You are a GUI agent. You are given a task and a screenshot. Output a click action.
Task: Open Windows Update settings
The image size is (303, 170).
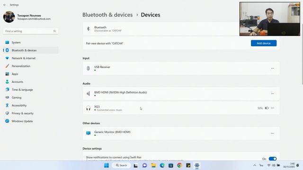(31, 121)
